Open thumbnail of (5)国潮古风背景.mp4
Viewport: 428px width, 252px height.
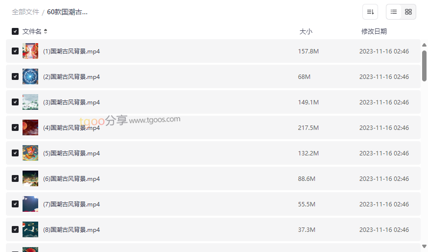coord(30,153)
